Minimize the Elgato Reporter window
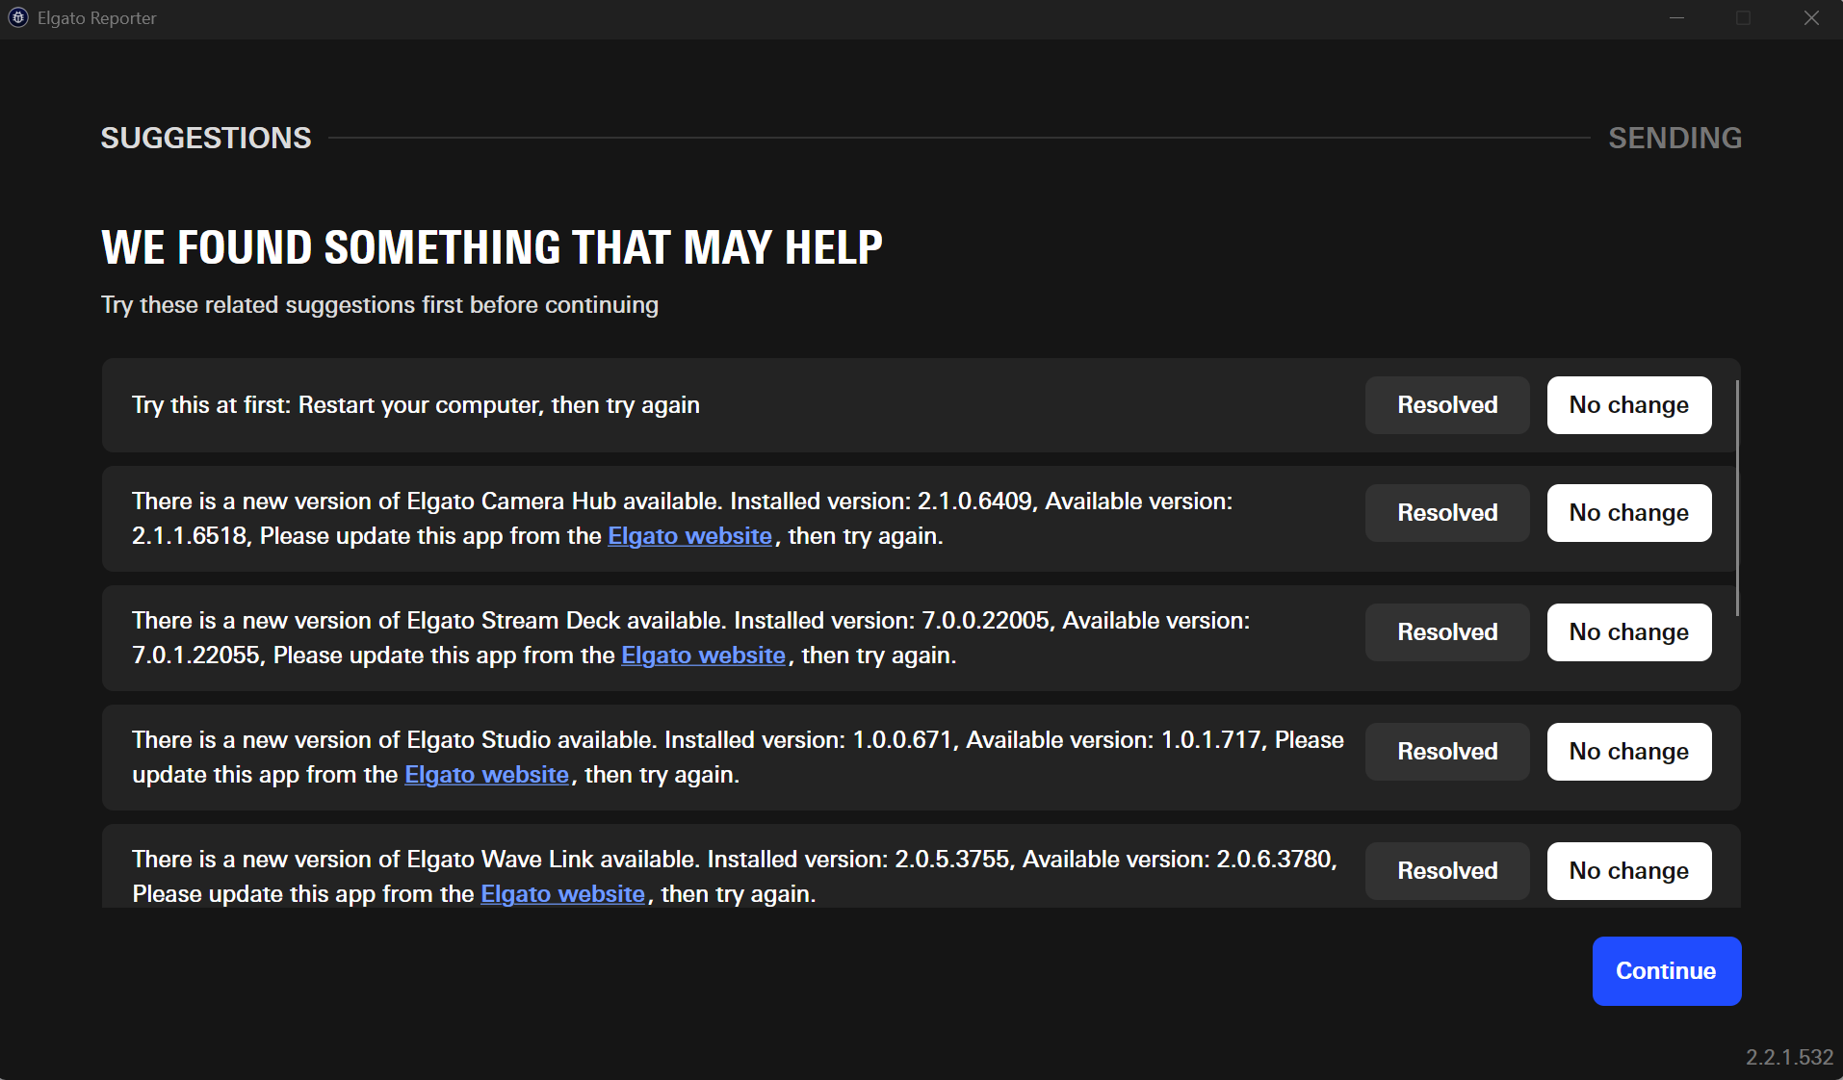Image resolution: width=1843 pixels, height=1080 pixels. tap(1676, 17)
